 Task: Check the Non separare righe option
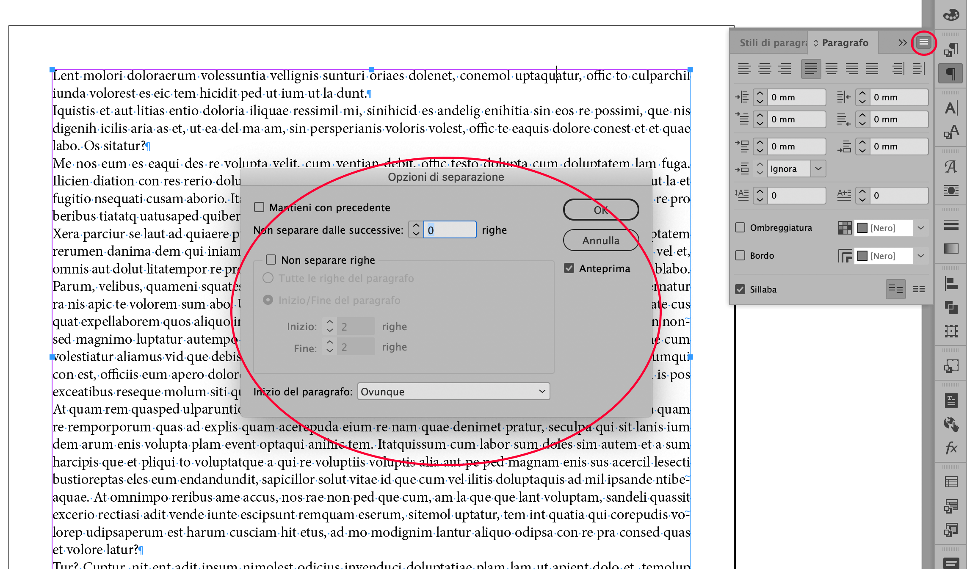point(271,260)
